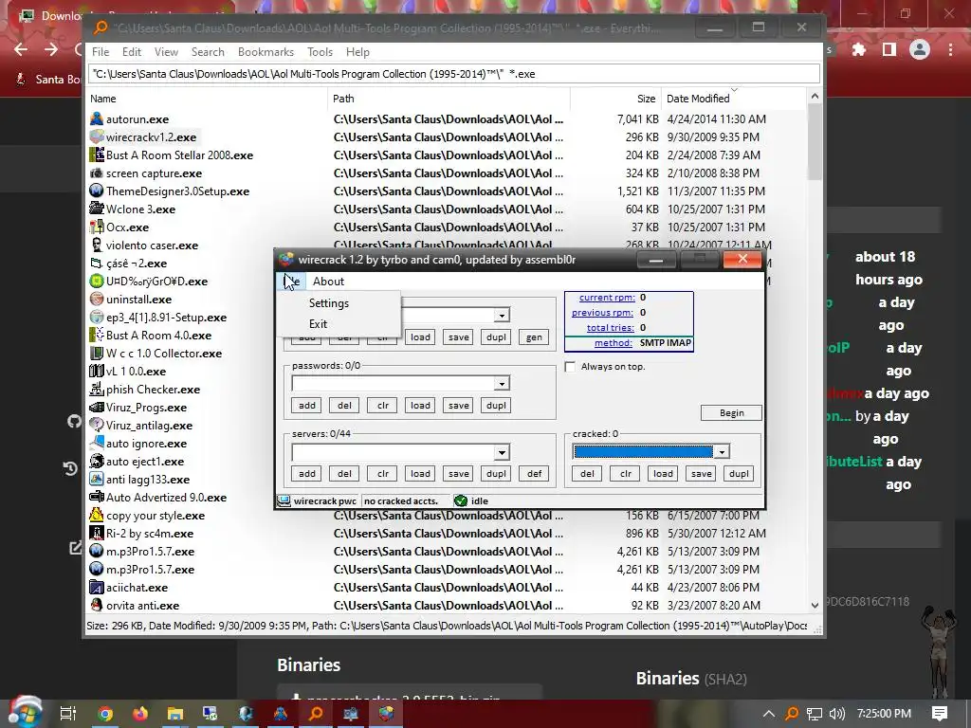971x728 pixels.
Task: Click the auto eject1.exe icon
Action: pyautogui.click(x=97, y=462)
